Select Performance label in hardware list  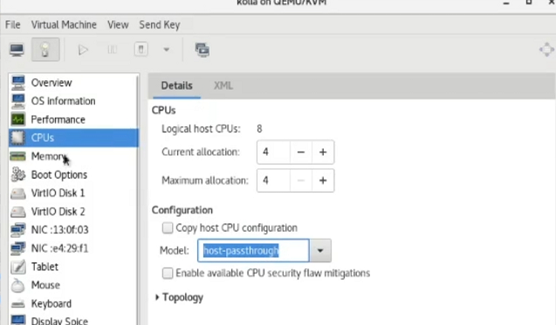(58, 119)
